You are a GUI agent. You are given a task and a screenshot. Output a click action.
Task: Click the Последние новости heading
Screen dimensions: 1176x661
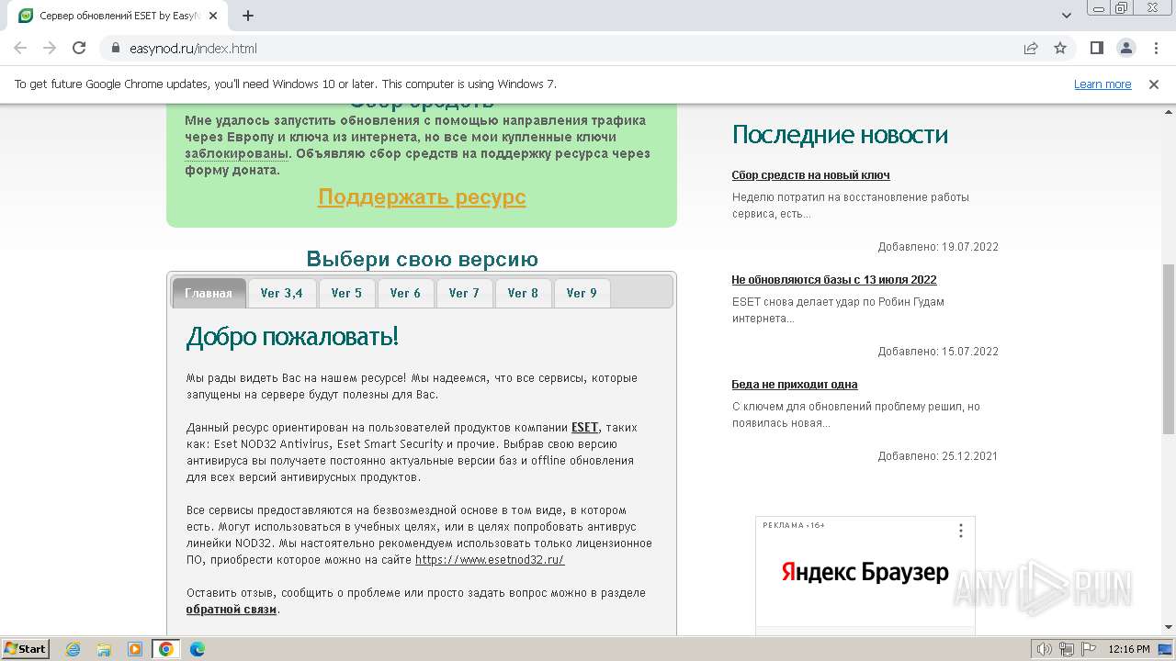tap(840, 135)
